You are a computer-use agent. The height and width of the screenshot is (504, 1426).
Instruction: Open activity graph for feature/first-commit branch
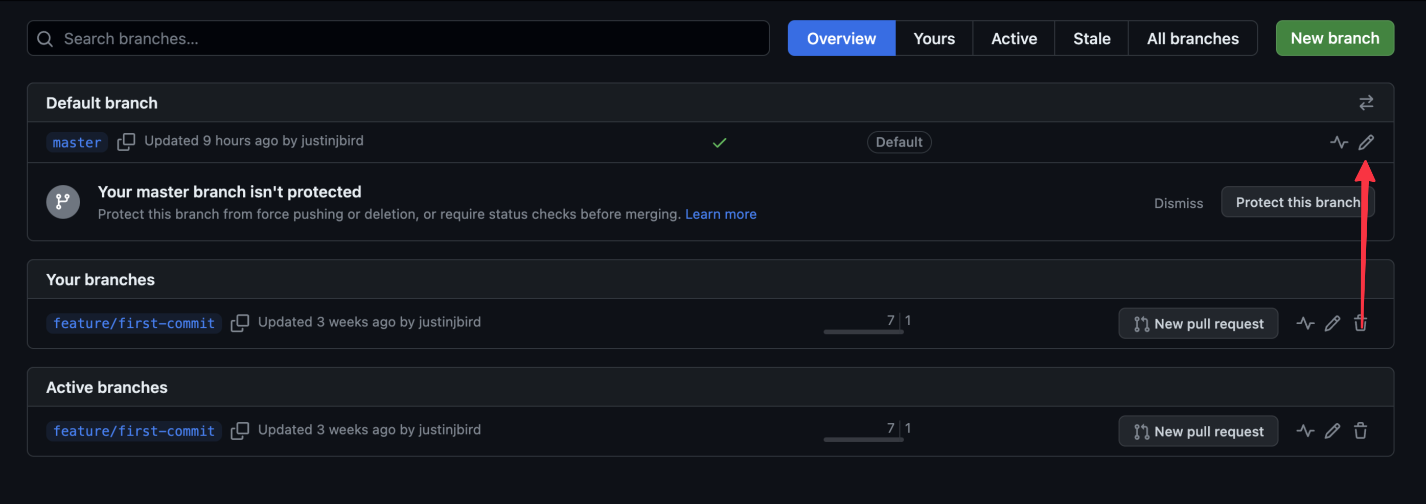(1305, 323)
